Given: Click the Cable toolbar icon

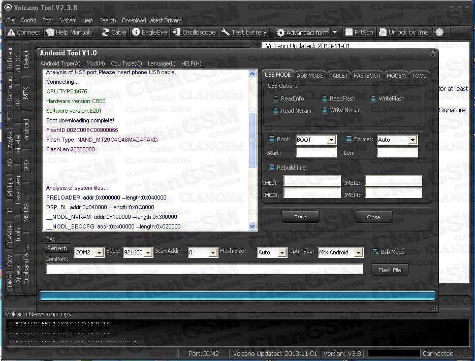Looking at the screenshot, I should tap(105, 32).
